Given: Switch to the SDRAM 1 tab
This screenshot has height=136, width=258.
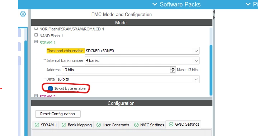Looking at the screenshot, I should coord(46,125).
